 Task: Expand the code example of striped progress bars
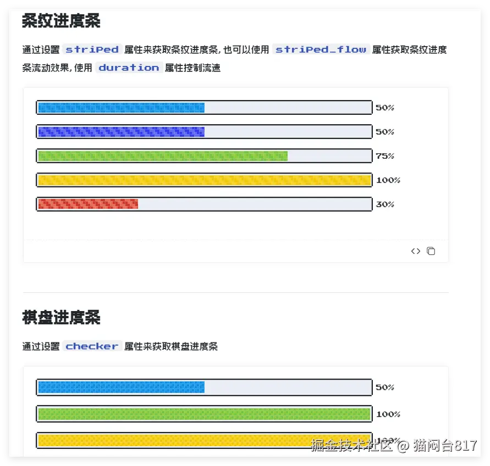tap(416, 251)
